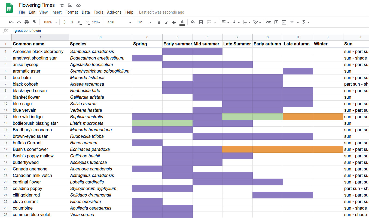Viewport: 369px width, 218px height.
Task: Star the Flowering Times document
Action: [62, 5]
